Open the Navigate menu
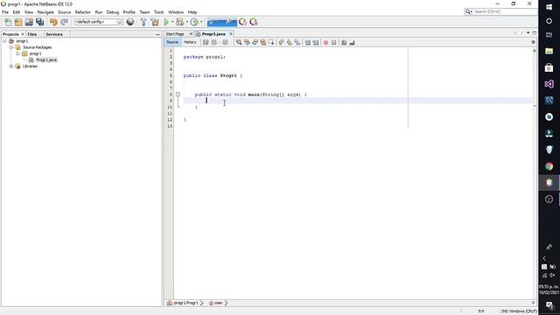The image size is (560, 315). pos(45,12)
